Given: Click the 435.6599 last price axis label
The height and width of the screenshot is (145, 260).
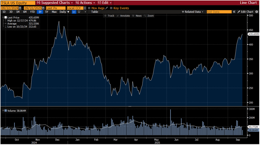Looking at the screenshot, I should [x=254, y=34].
